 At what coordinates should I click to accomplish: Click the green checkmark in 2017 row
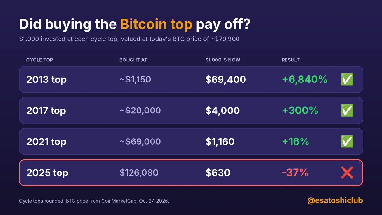click(347, 111)
